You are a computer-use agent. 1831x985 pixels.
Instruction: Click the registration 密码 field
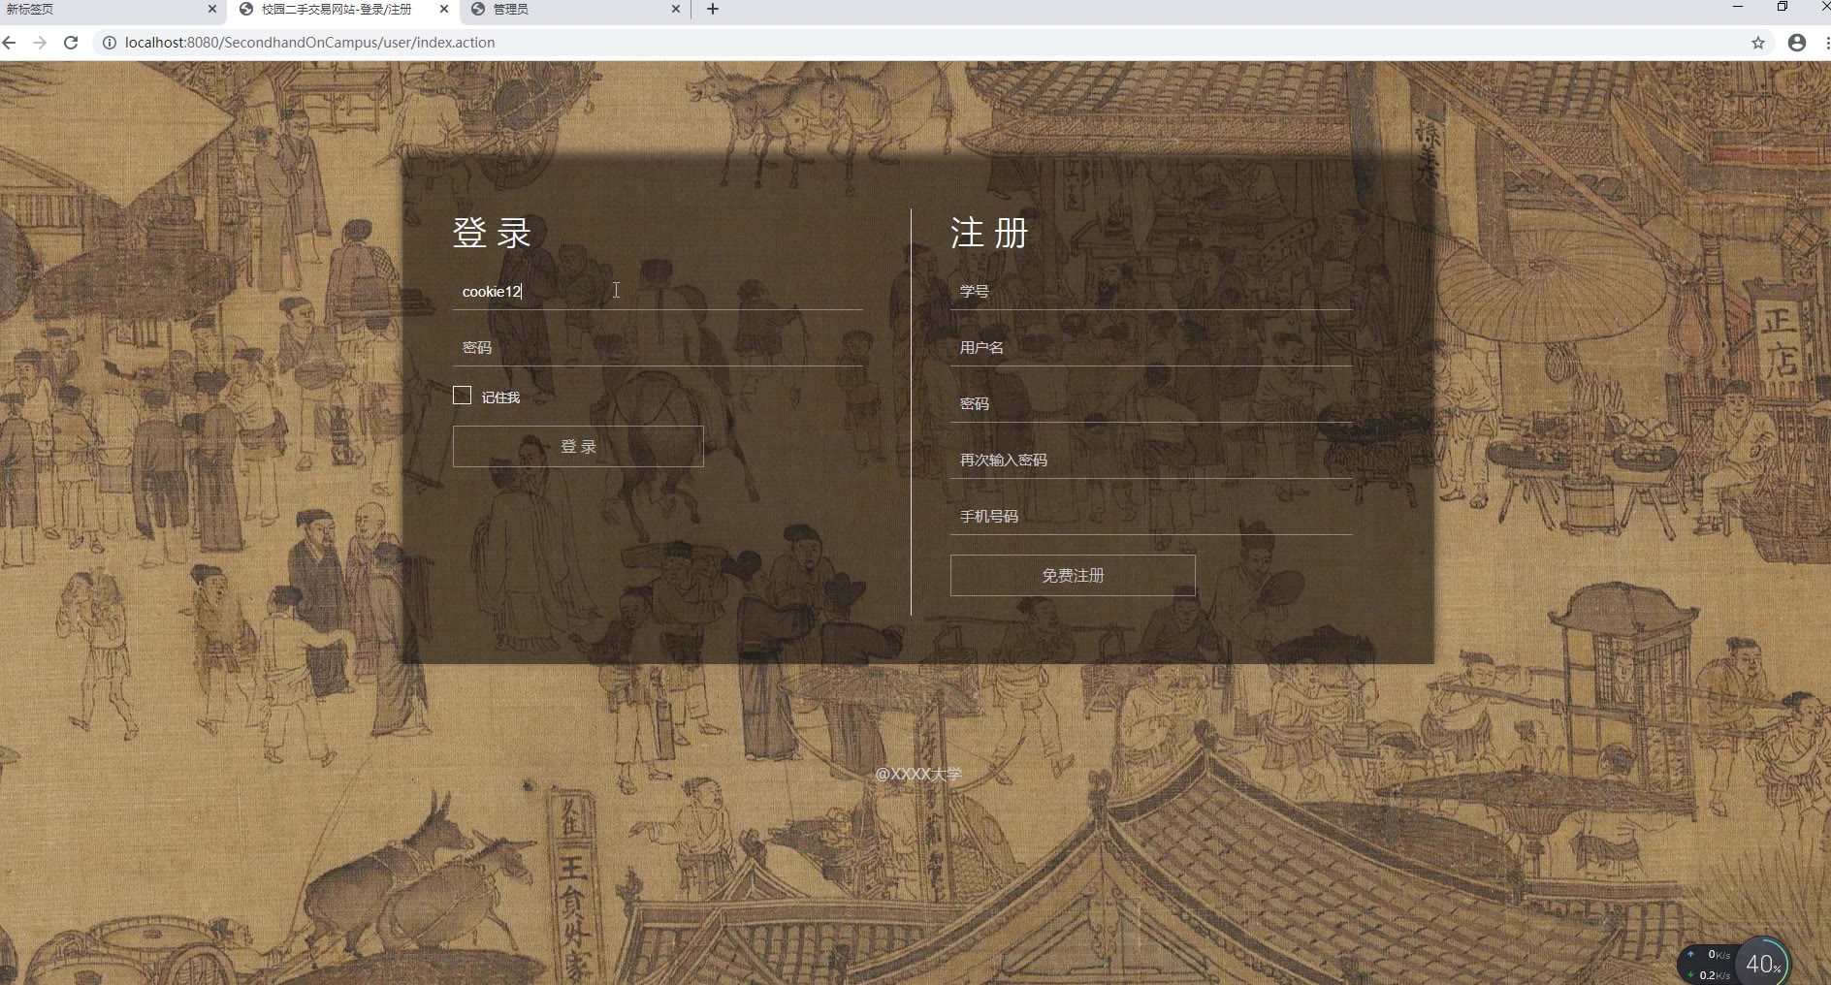coord(1151,404)
